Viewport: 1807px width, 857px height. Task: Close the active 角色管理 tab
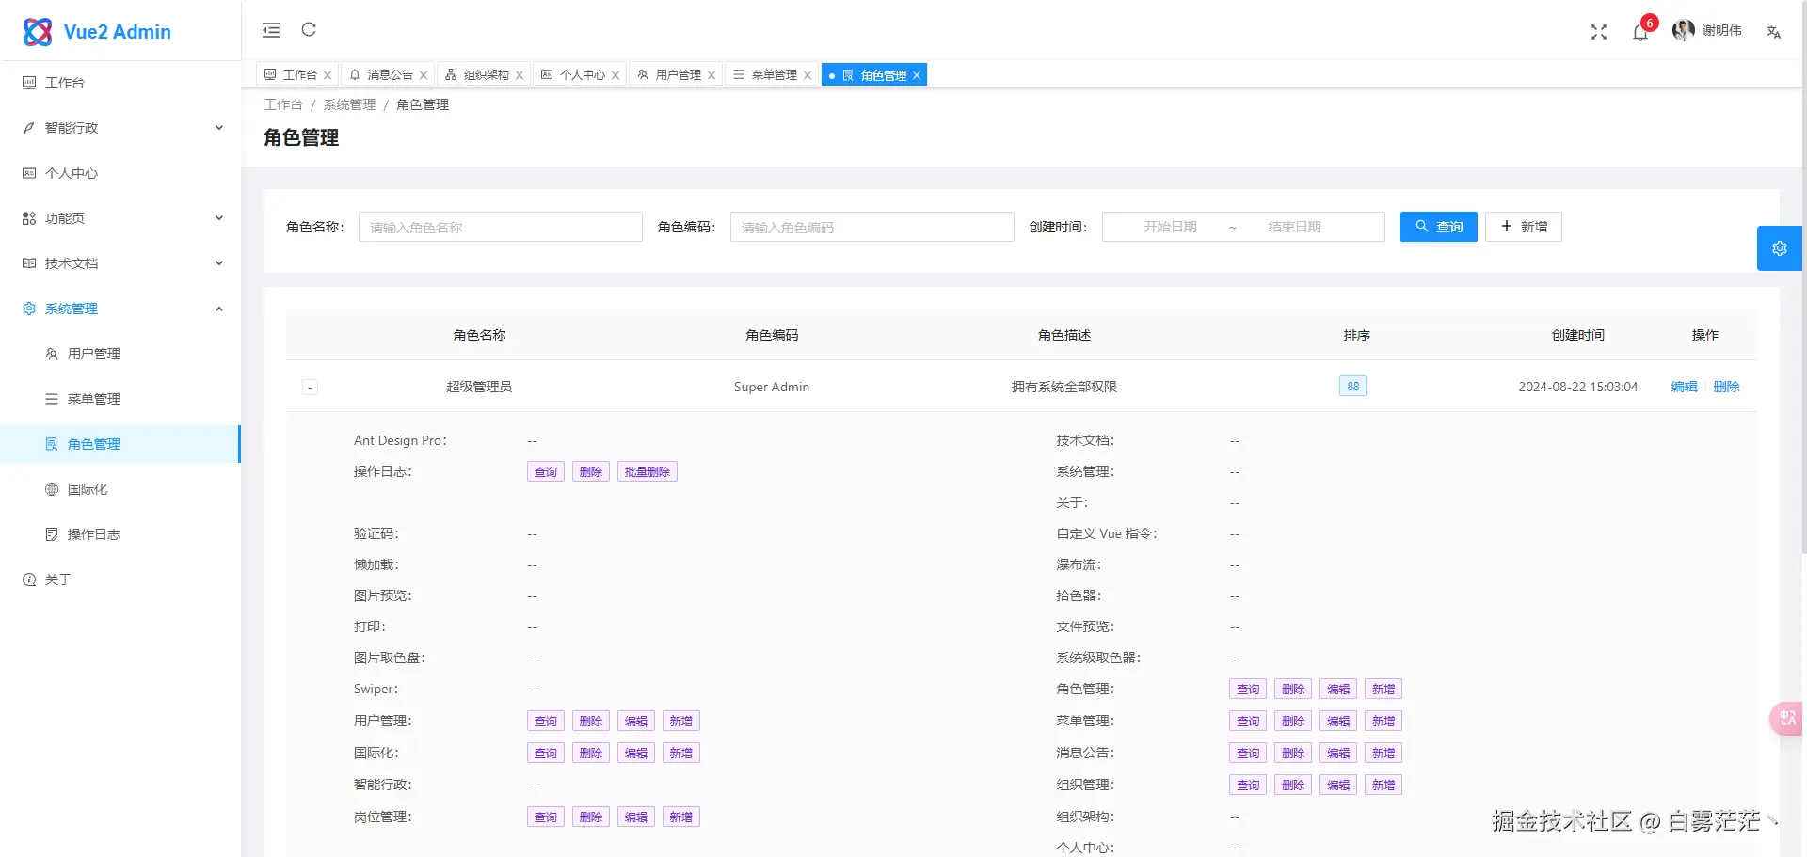pyautogui.click(x=917, y=75)
